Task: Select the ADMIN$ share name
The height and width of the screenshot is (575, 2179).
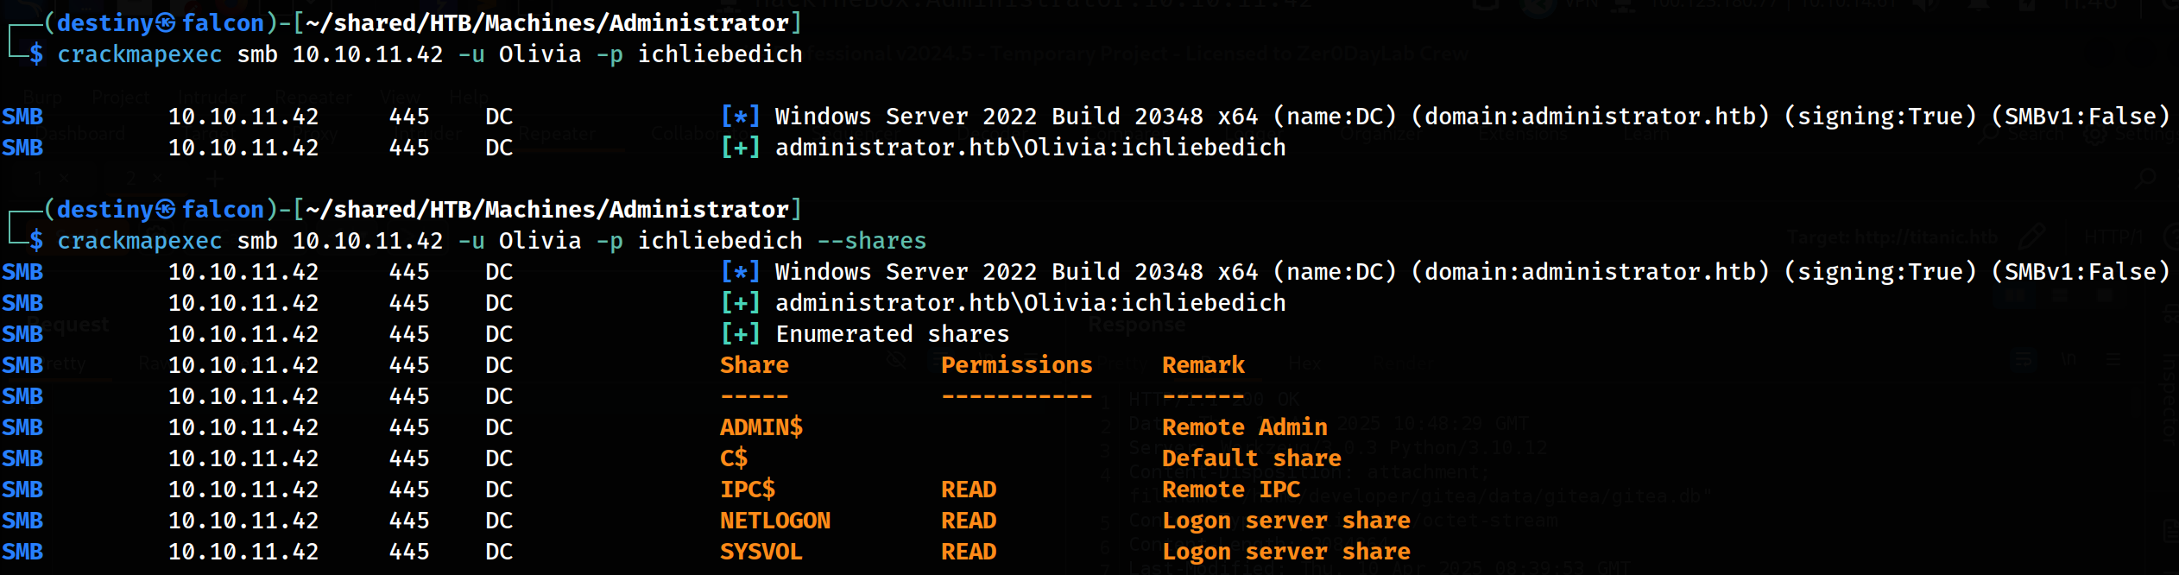Action: [761, 427]
